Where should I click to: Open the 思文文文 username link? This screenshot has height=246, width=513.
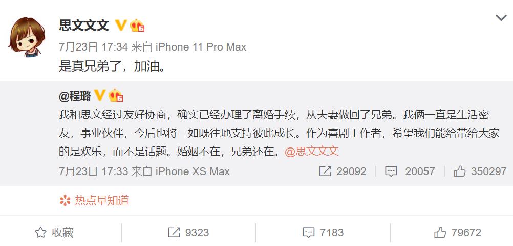pyautogui.click(x=84, y=25)
